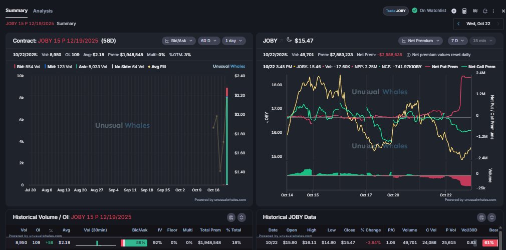Expand the Historical JOBY Data panel
The width and height of the screenshot is (506, 250).
[491, 217]
